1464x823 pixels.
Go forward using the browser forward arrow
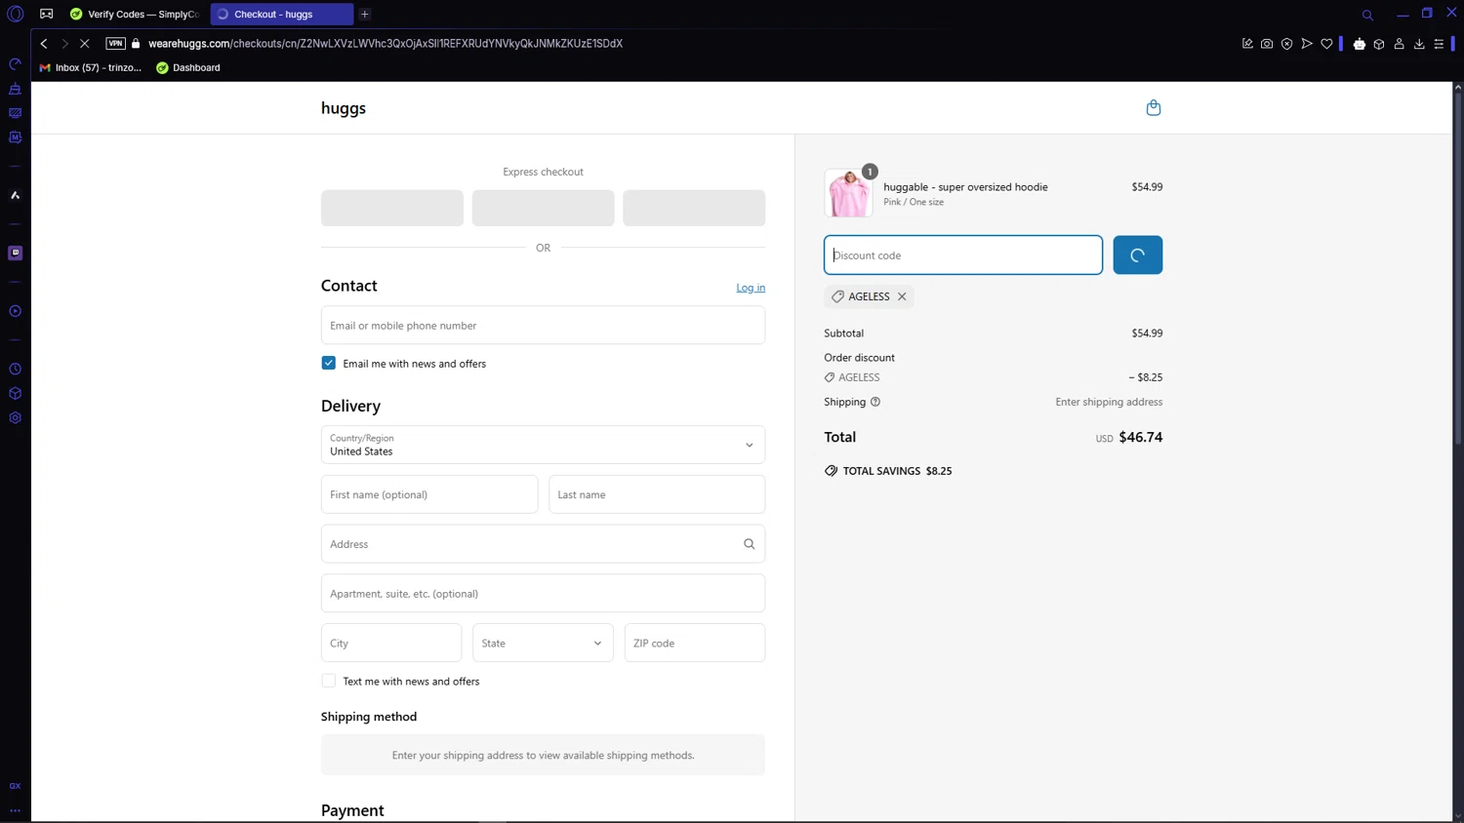(64, 44)
